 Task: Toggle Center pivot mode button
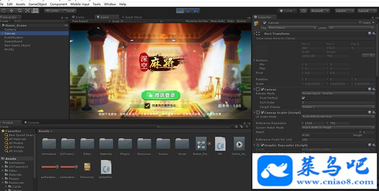pyautogui.click(x=52, y=11)
